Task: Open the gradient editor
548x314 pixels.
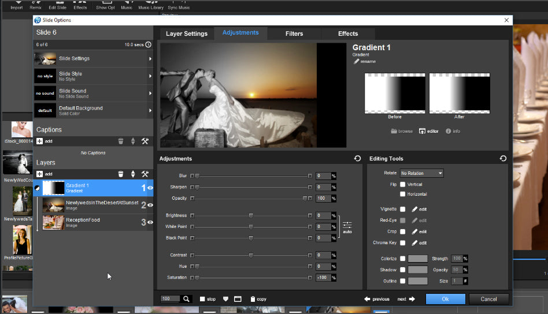Action: (428, 131)
